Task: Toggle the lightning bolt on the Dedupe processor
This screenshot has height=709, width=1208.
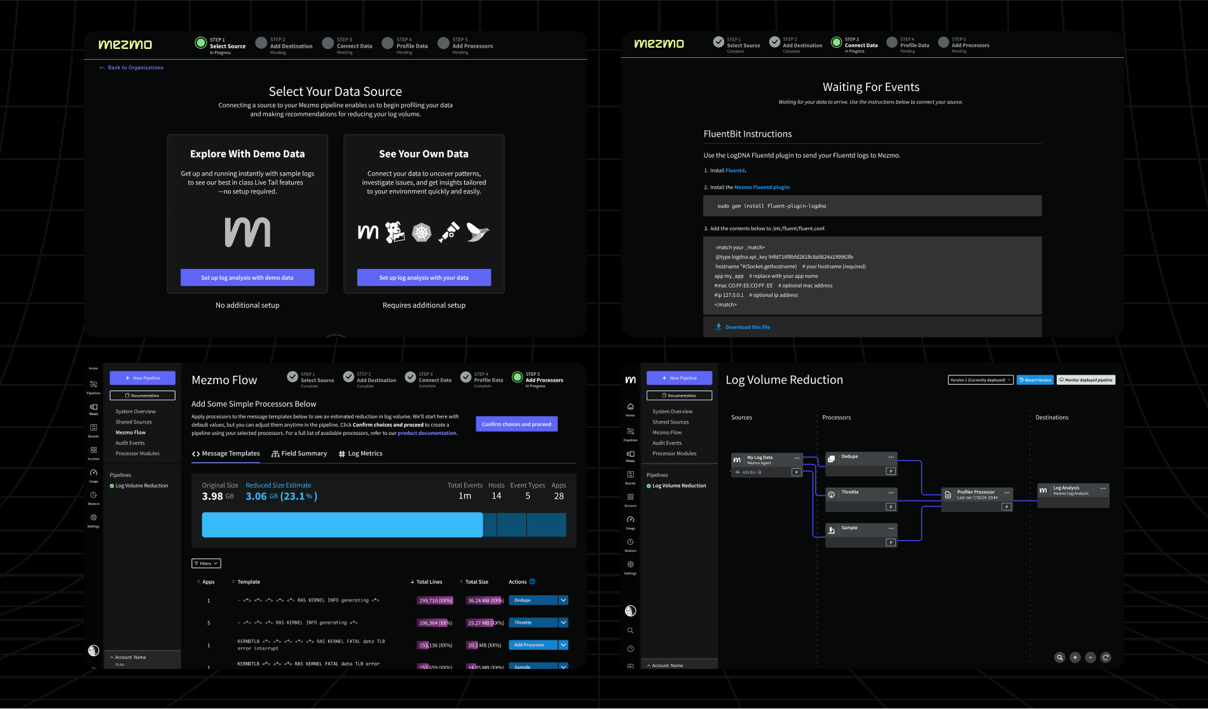Action: point(891,471)
